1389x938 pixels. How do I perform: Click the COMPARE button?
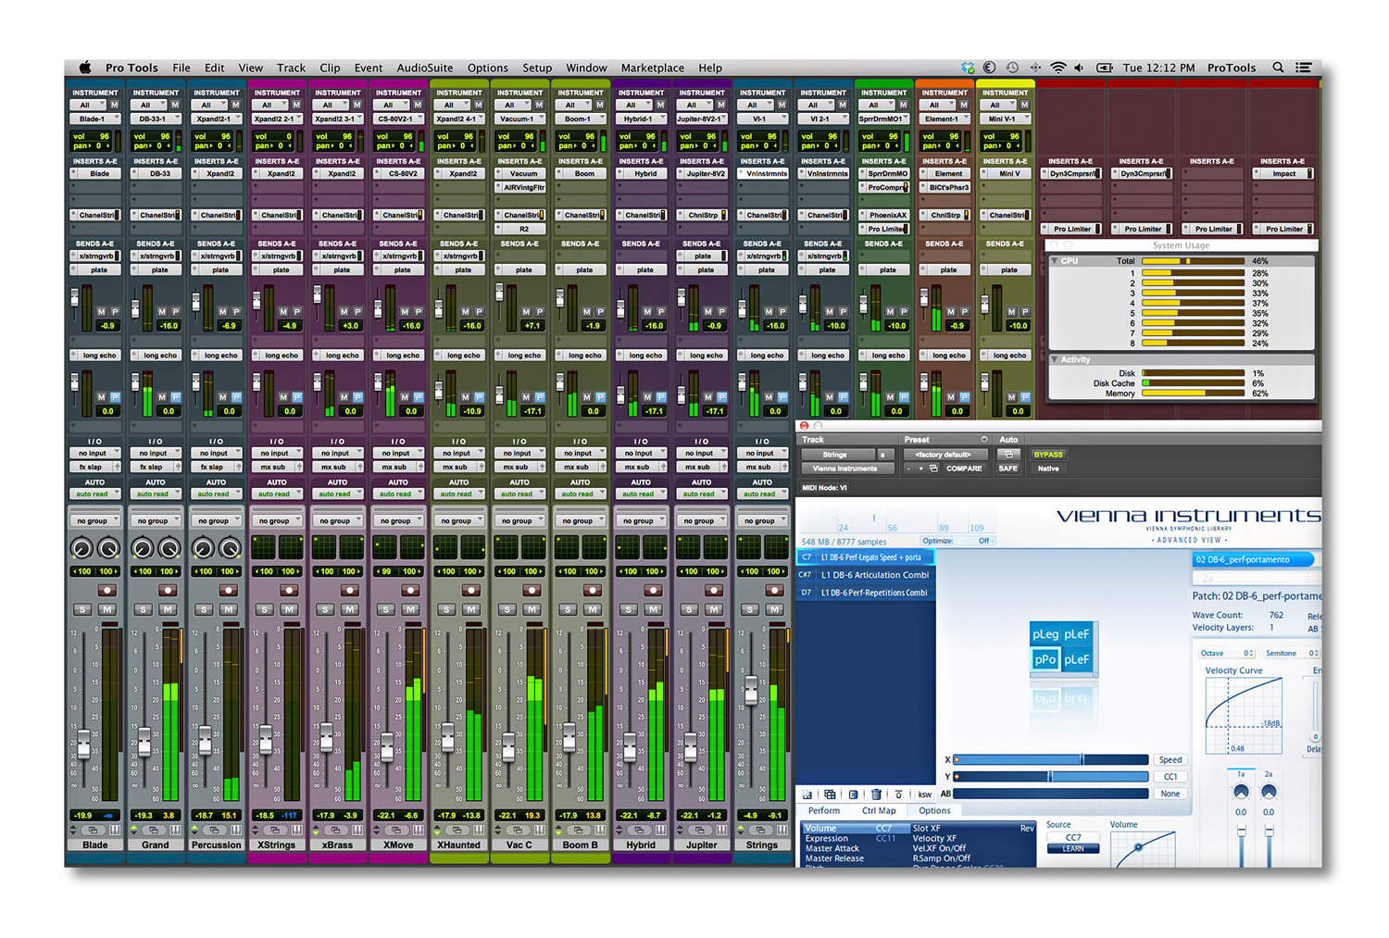pos(964,469)
